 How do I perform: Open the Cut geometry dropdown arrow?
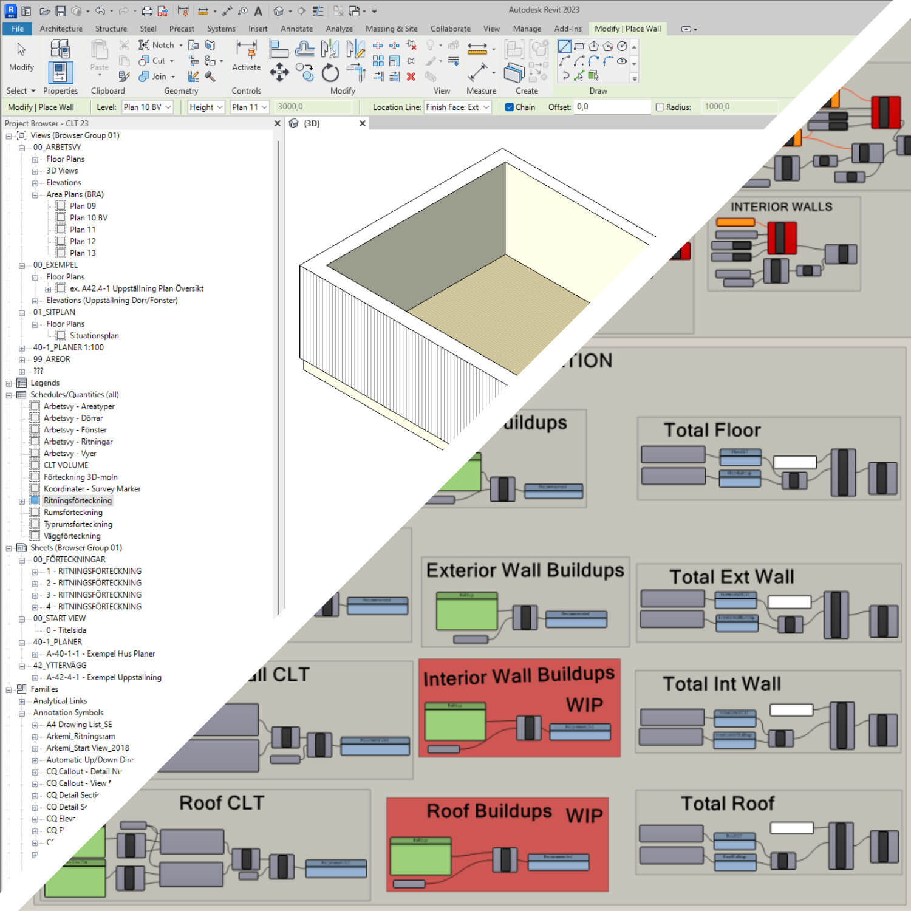tap(171, 61)
